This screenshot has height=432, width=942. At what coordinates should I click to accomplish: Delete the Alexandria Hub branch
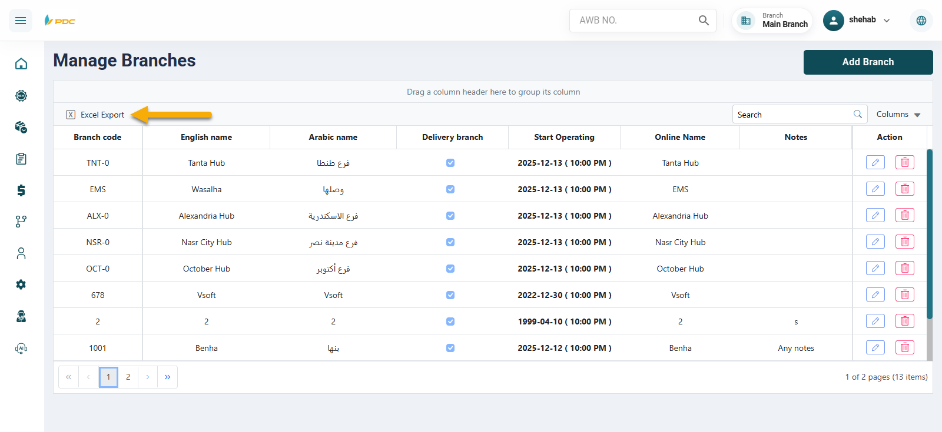(905, 215)
